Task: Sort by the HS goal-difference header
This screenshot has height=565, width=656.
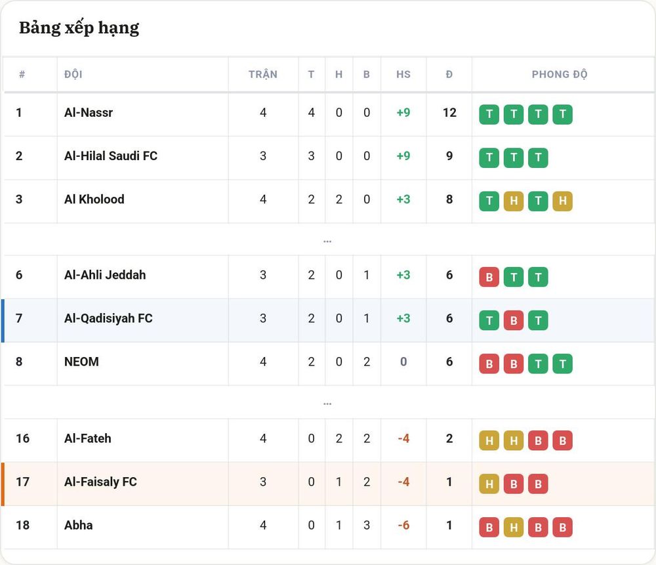Action: pyautogui.click(x=403, y=75)
